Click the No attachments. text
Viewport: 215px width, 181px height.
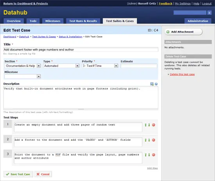point(174,47)
